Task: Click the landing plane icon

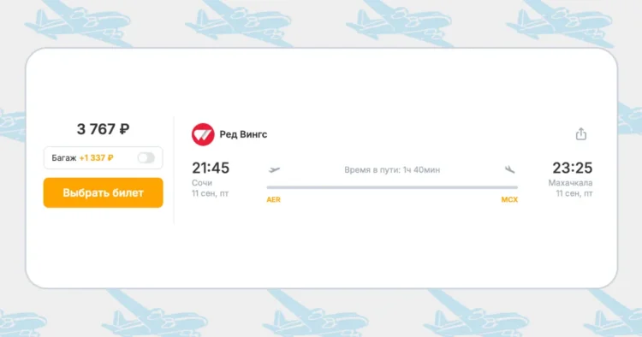Action: click(x=509, y=169)
